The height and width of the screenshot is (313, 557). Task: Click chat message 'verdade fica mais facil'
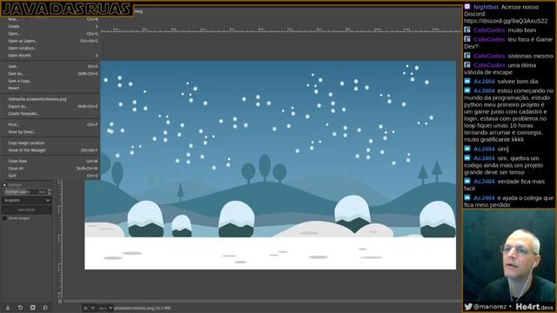504,185
